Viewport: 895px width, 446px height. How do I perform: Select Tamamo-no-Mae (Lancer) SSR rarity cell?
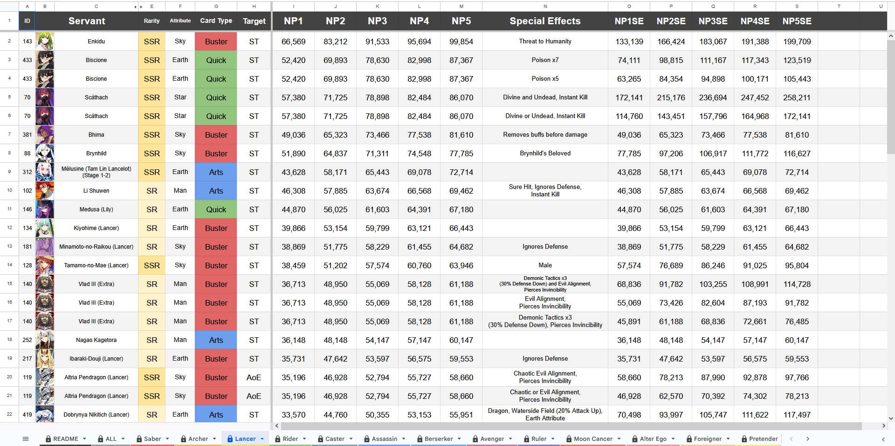tap(152, 265)
